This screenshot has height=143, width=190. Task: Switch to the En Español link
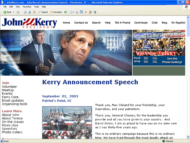coord(178,23)
